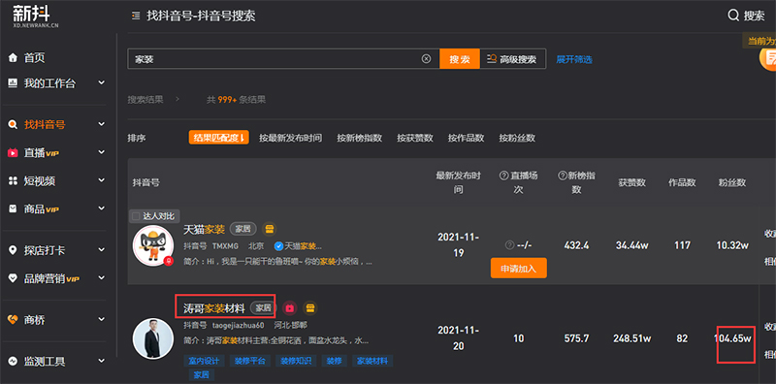Click the 探店打卡 location pin icon

[x=13, y=250]
